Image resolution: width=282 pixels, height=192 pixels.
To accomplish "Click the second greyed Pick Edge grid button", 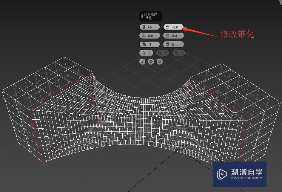I will click(x=179, y=53).
